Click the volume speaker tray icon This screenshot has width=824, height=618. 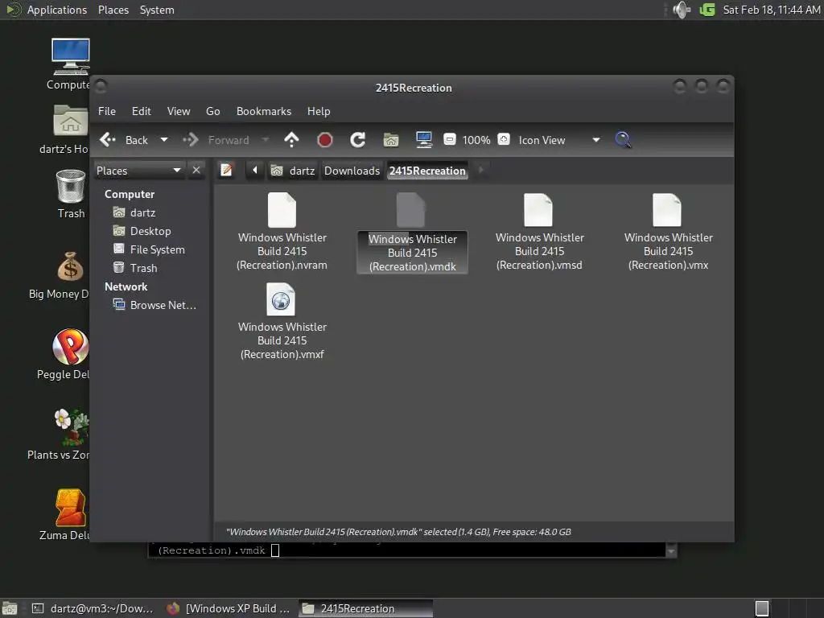(x=681, y=10)
